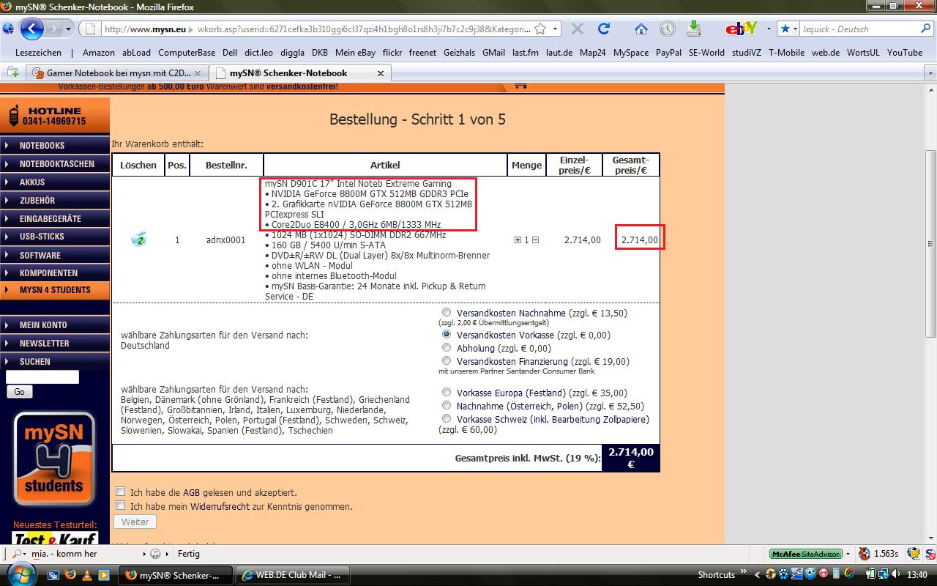Image resolution: width=937 pixels, height=586 pixels.
Task: Open list all tabs dropdown
Action: click(x=930, y=73)
